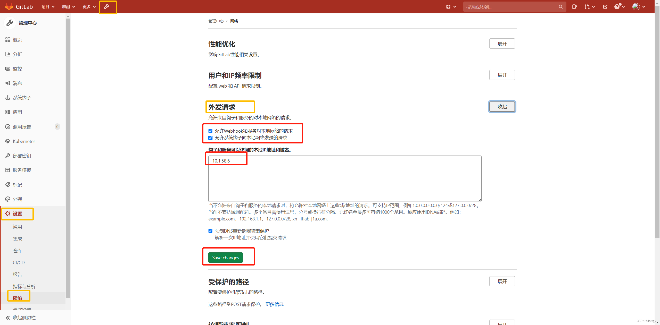Uncheck allow Webhook local network requests
660x325 pixels.
210,131
